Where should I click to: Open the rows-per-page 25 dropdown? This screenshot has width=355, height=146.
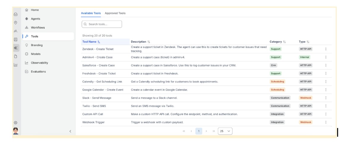[x=225, y=131]
